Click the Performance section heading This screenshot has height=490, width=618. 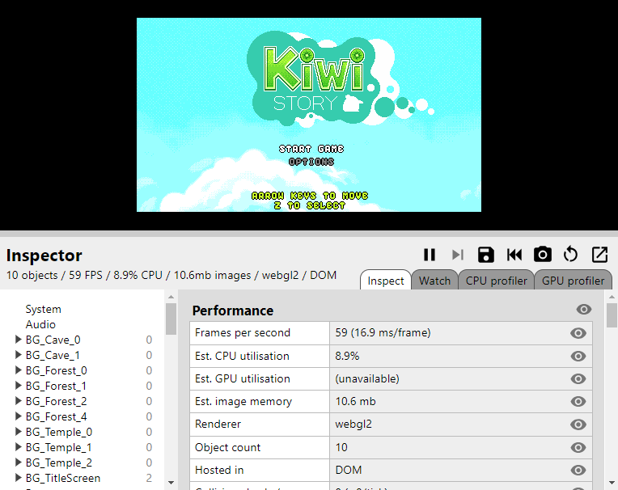(x=232, y=310)
